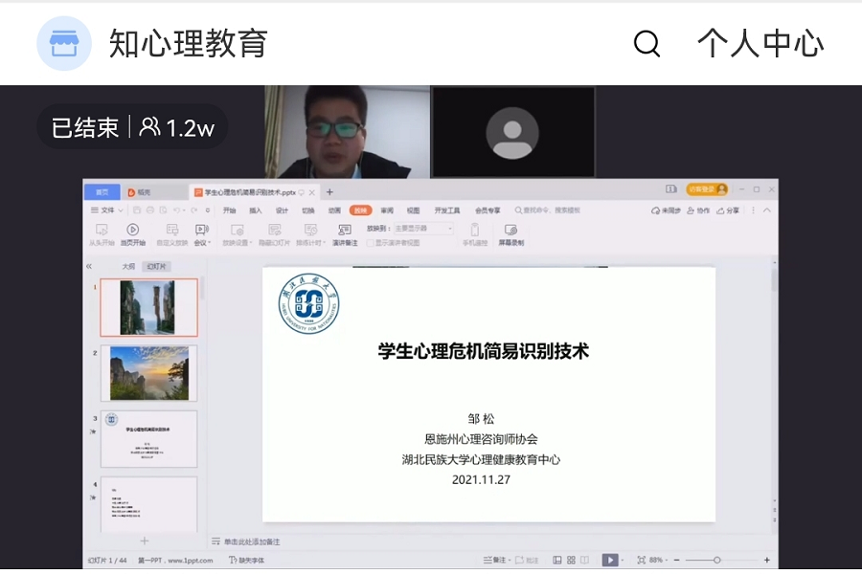Click the slideshow play button in status bar
Screen dimensions: 862x574
pyautogui.click(x=609, y=560)
